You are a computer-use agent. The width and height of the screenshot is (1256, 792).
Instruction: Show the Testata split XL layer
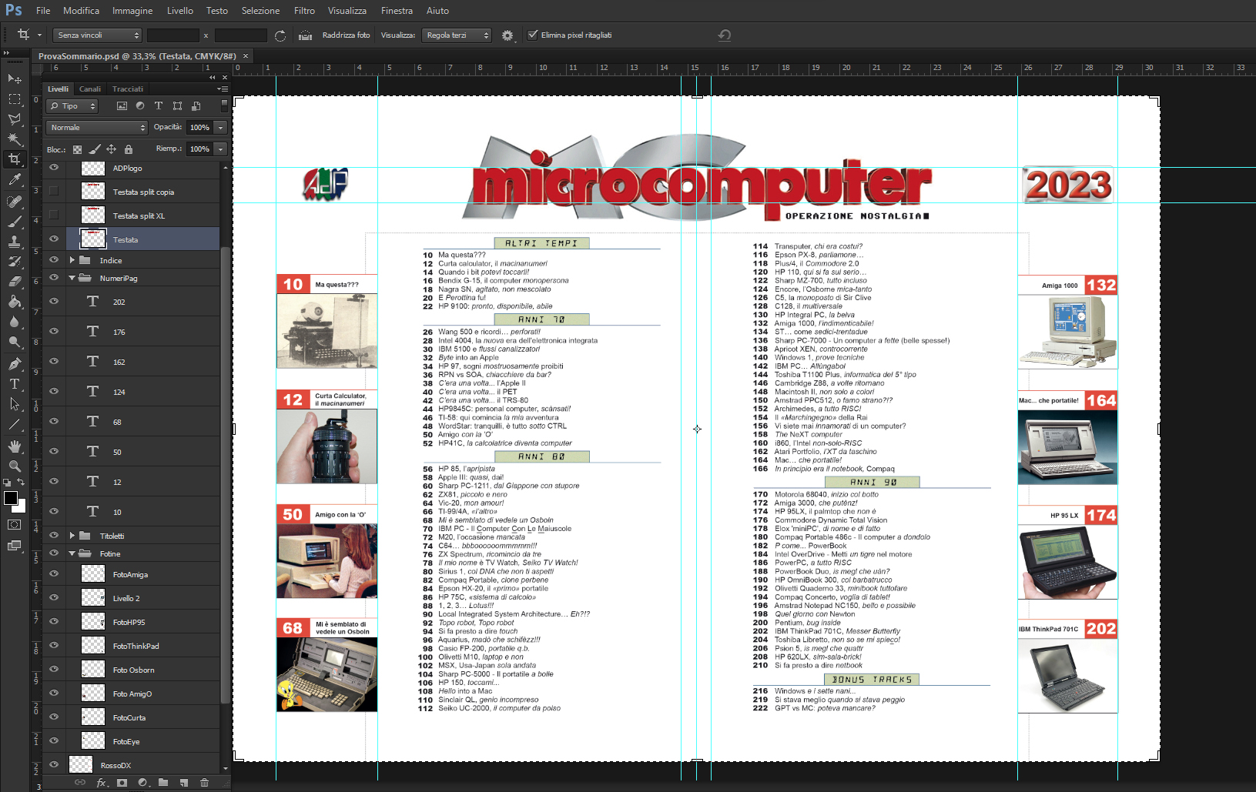coord(54,215)
